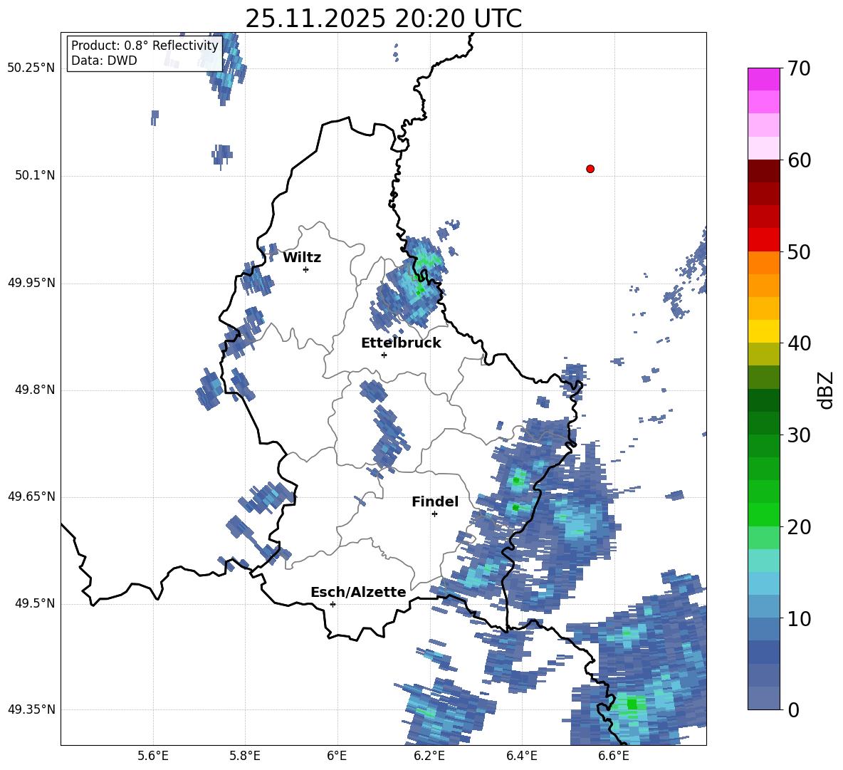Click the 49.5°N latitude label
843x770 pixels.
35,603
